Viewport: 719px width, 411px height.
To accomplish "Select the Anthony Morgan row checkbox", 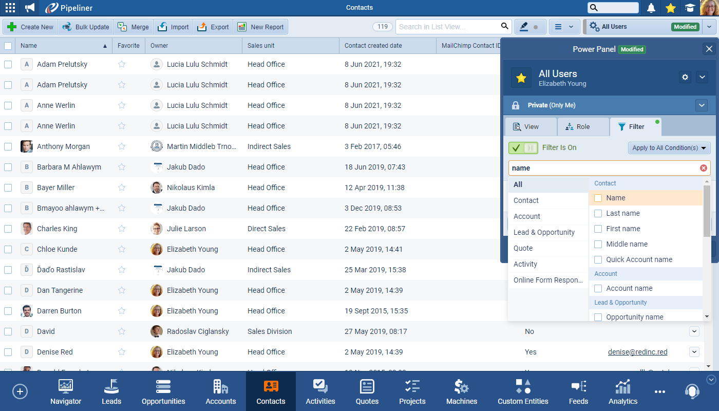I will pyautogui.click(x=8, y=146).
